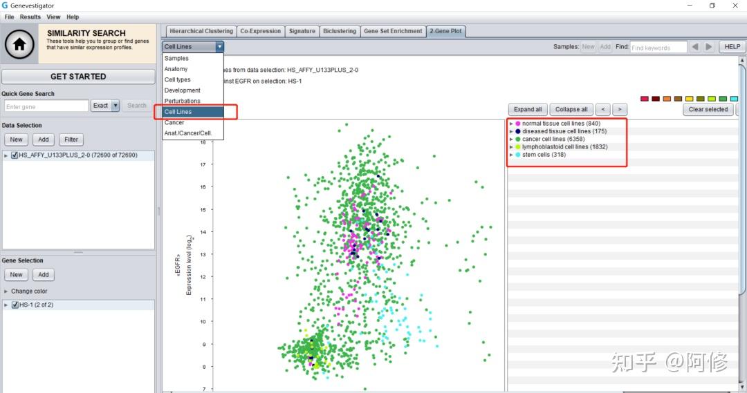
Task: Click the Filter button
Action: pyautogui.click(x=71, y=140)
